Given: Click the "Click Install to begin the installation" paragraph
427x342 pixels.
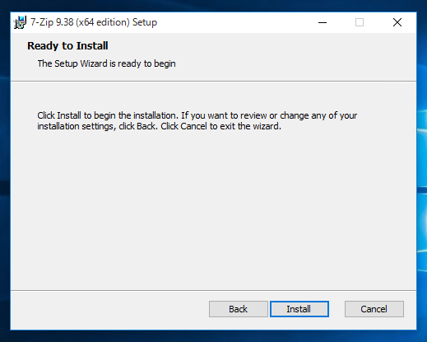Looking at the screenshot, I should (x=197, y=121).
